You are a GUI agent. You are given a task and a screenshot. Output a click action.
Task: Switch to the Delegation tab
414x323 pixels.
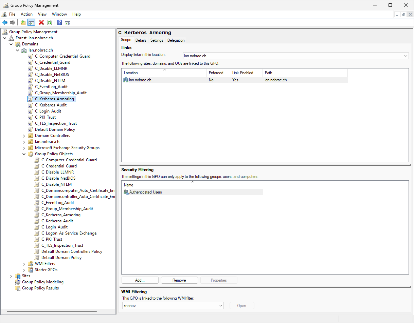click(x=176, y=40)
